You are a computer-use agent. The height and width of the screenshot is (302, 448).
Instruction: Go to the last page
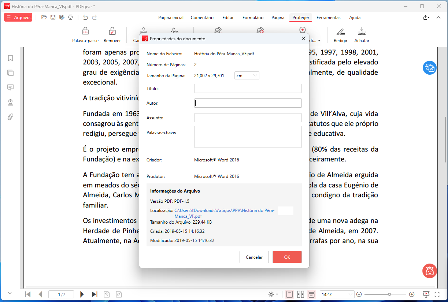(x=95, y=294)
